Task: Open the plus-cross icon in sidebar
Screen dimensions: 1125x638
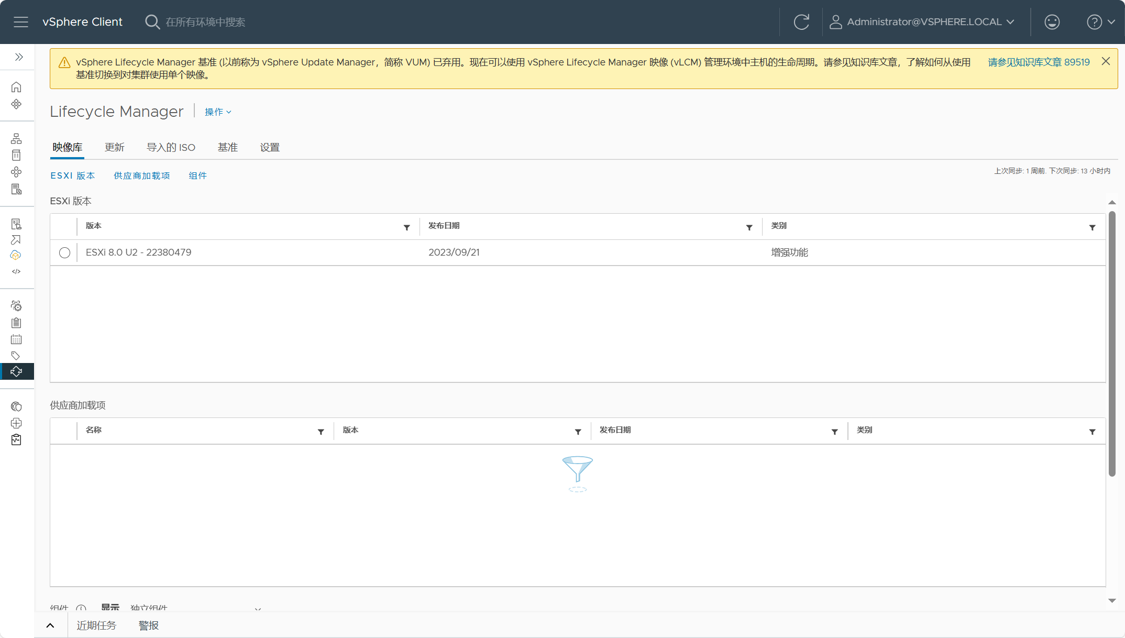Action: 16,423
